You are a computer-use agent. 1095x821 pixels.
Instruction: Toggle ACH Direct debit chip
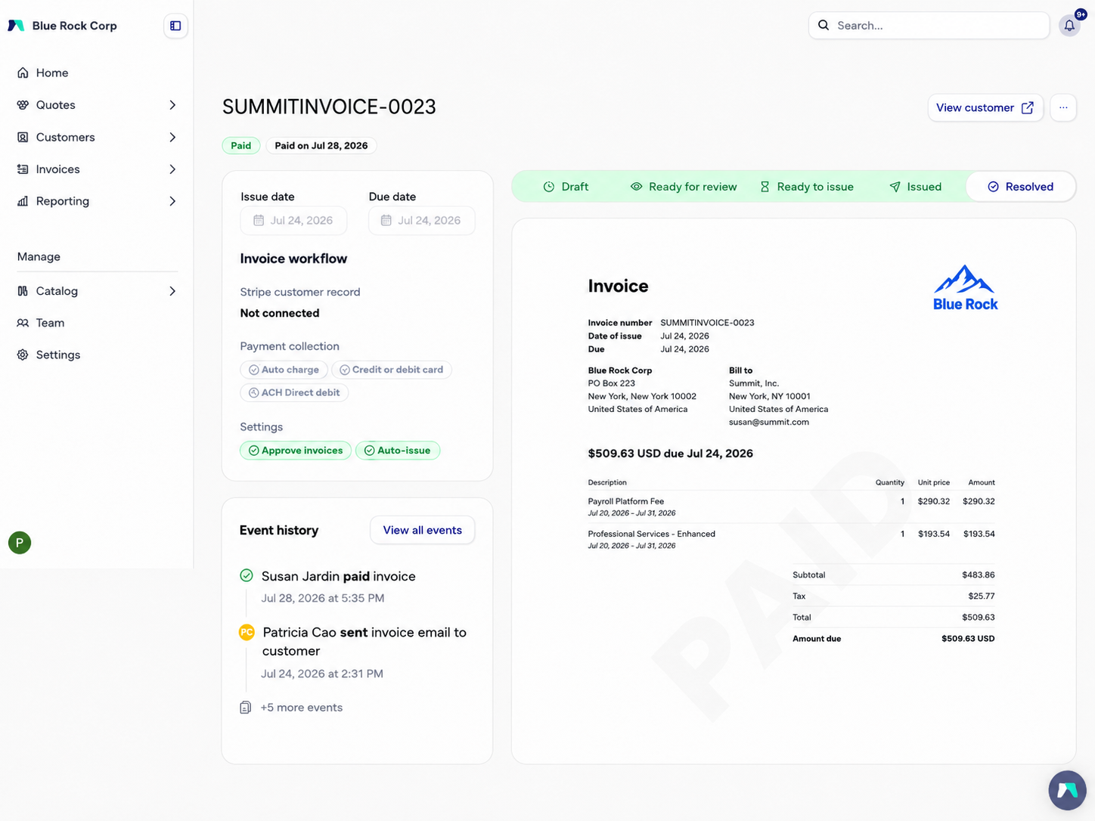click(x=294, y=392)
